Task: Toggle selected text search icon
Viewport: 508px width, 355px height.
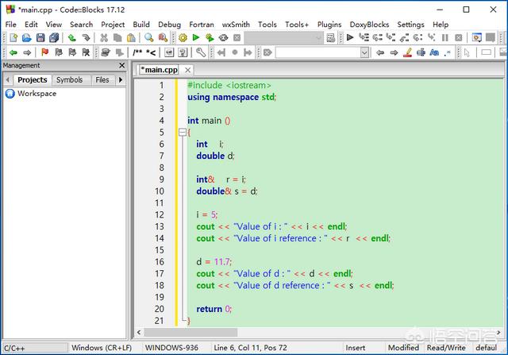Action: pyautogui.click(x=421, y=52)
